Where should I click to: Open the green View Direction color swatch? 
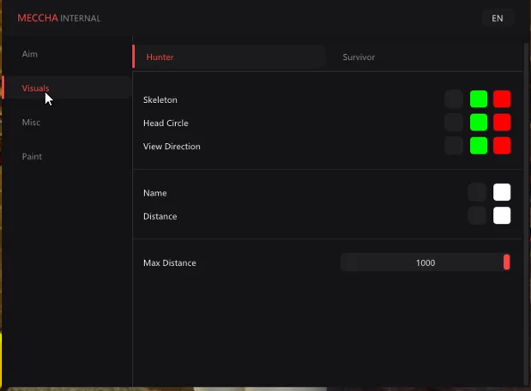click(479, 146)
